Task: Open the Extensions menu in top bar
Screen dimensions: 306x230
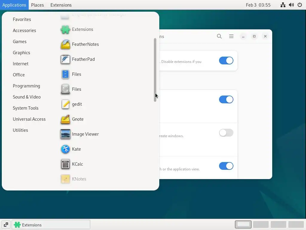Action: point(61,5)
